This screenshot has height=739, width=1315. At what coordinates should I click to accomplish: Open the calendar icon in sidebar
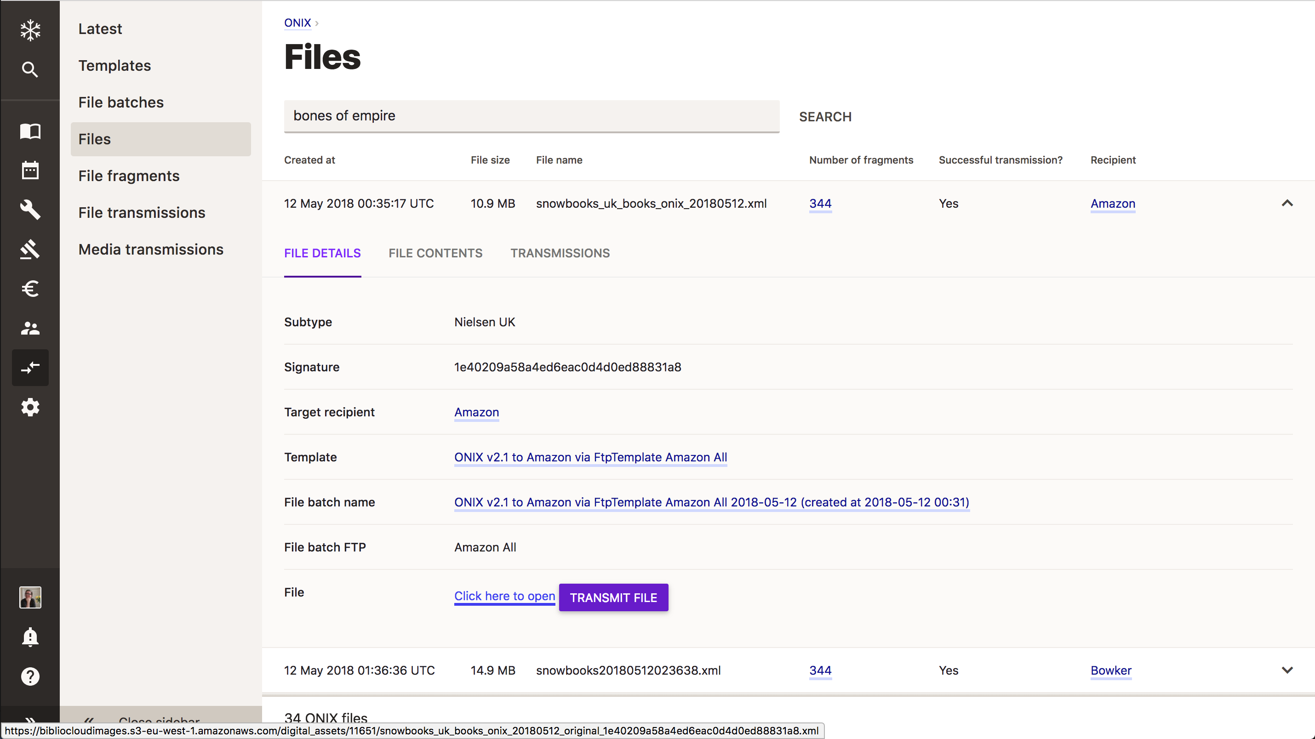click(30, 170)
